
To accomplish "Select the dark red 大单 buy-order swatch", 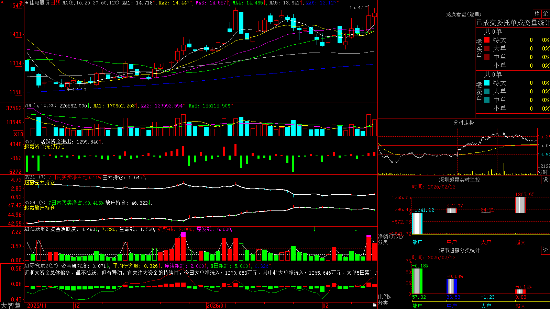I will click(x=487, y=48).
